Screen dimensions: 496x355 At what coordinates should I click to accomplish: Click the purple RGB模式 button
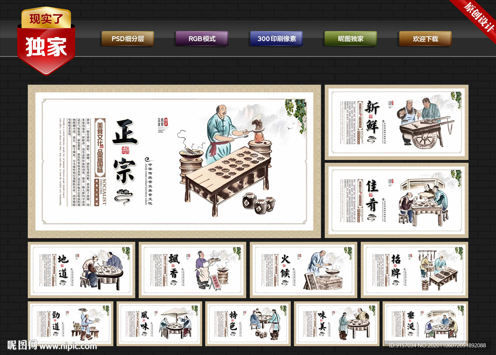[x=202, y=39]
